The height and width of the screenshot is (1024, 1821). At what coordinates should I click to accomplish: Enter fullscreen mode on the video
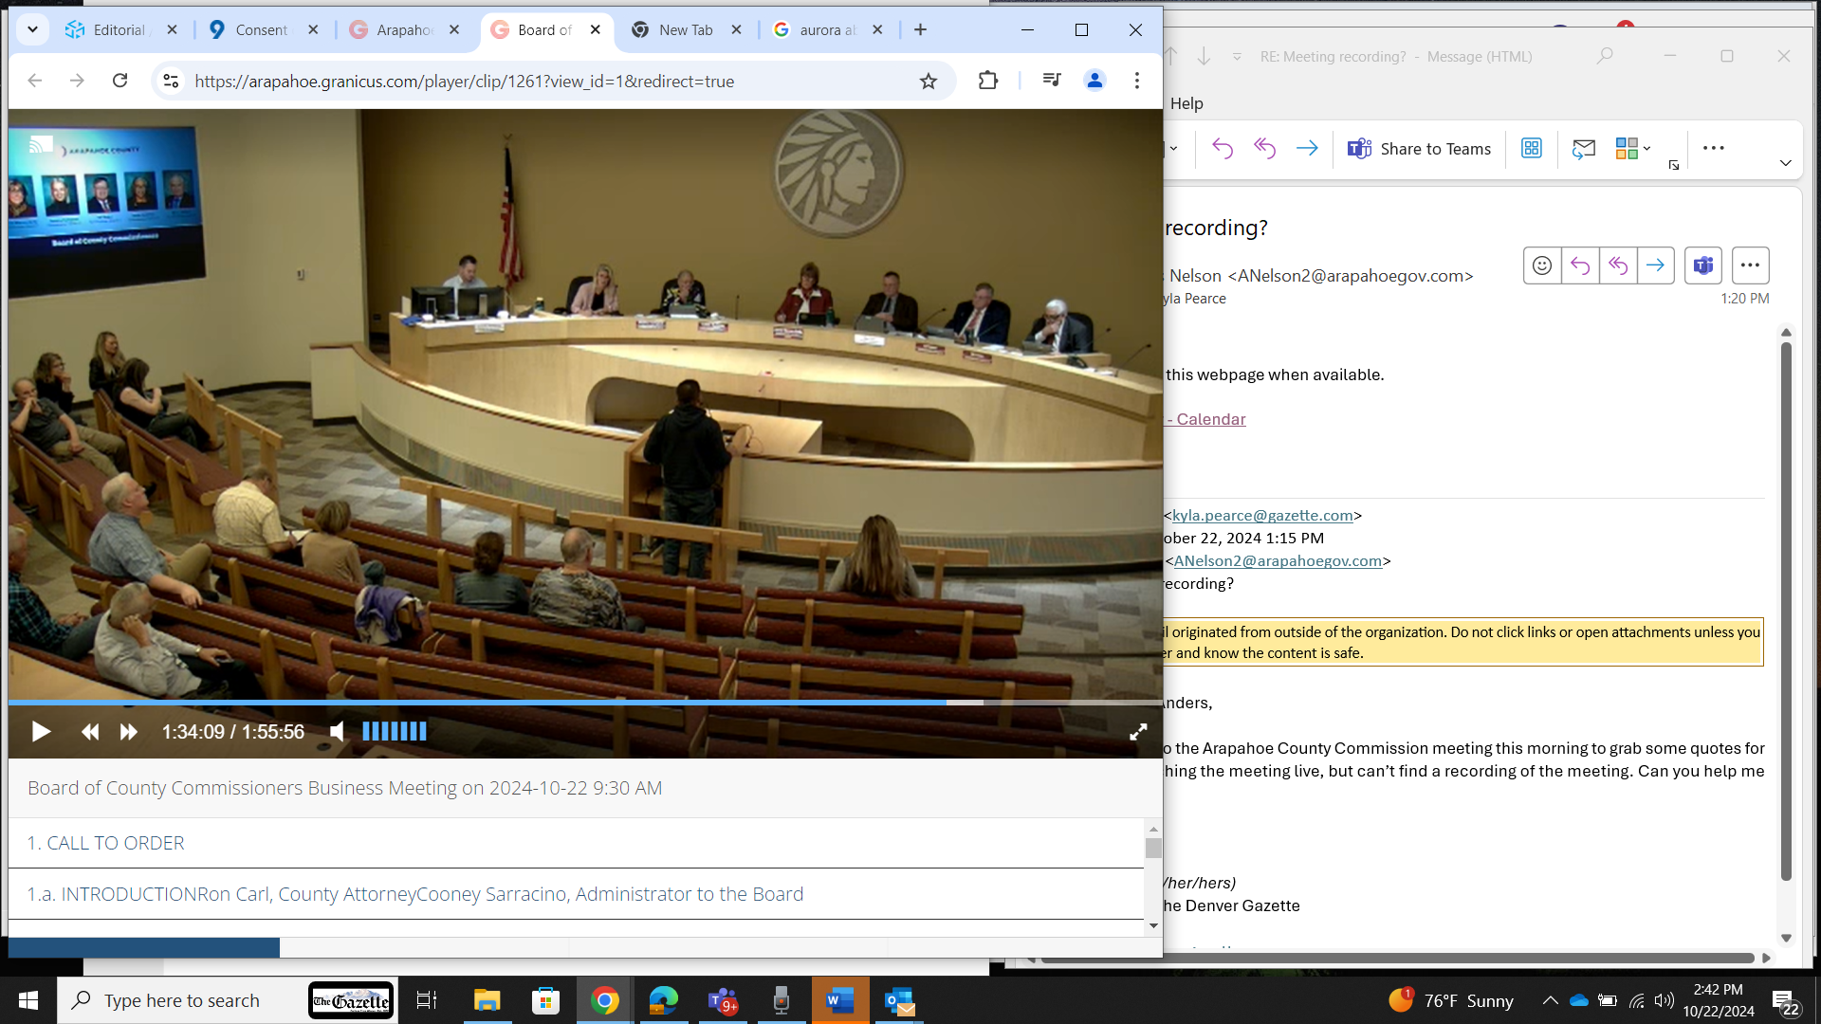[1138, 732]
